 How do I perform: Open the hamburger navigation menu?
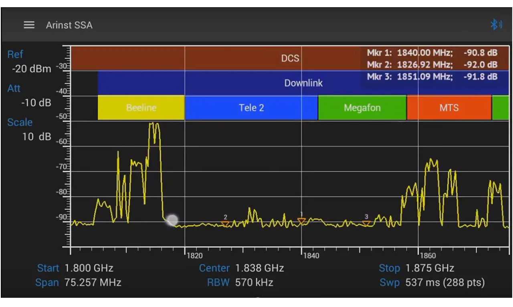[29, 25]
